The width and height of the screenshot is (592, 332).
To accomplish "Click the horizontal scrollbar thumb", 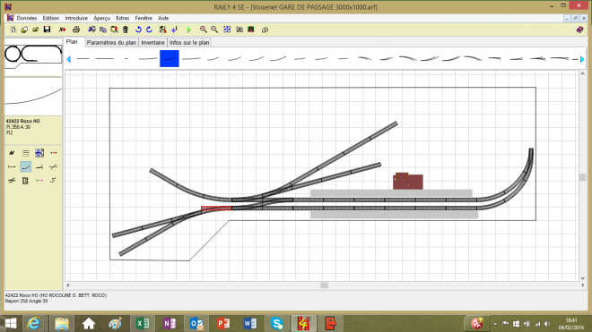I will tap(324, 285).
